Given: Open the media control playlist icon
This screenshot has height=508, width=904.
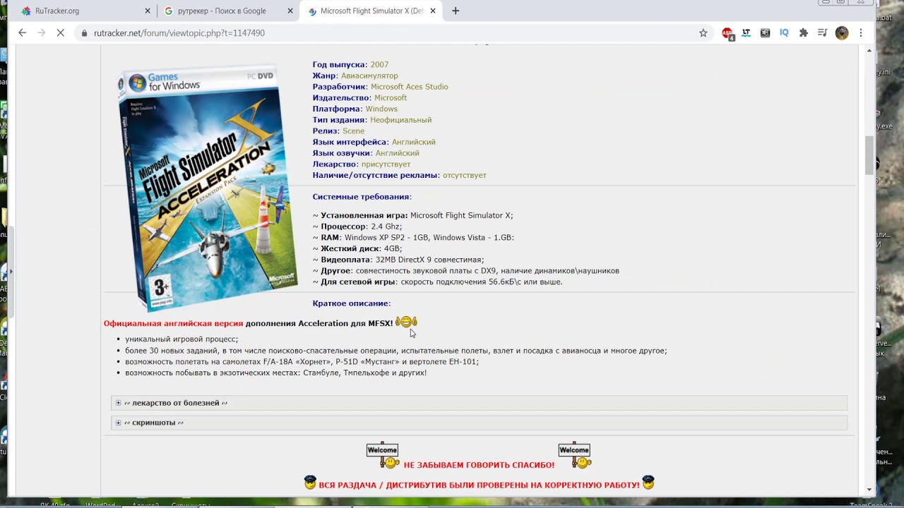Looking at the screenshot, I should [x=822, y=32].
